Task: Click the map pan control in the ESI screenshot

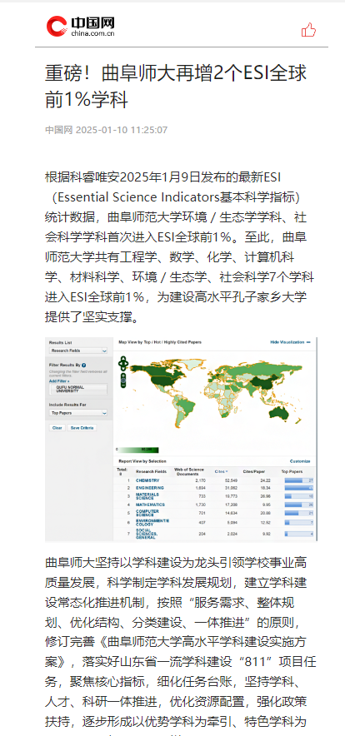Action: click(x=123, y=363)
